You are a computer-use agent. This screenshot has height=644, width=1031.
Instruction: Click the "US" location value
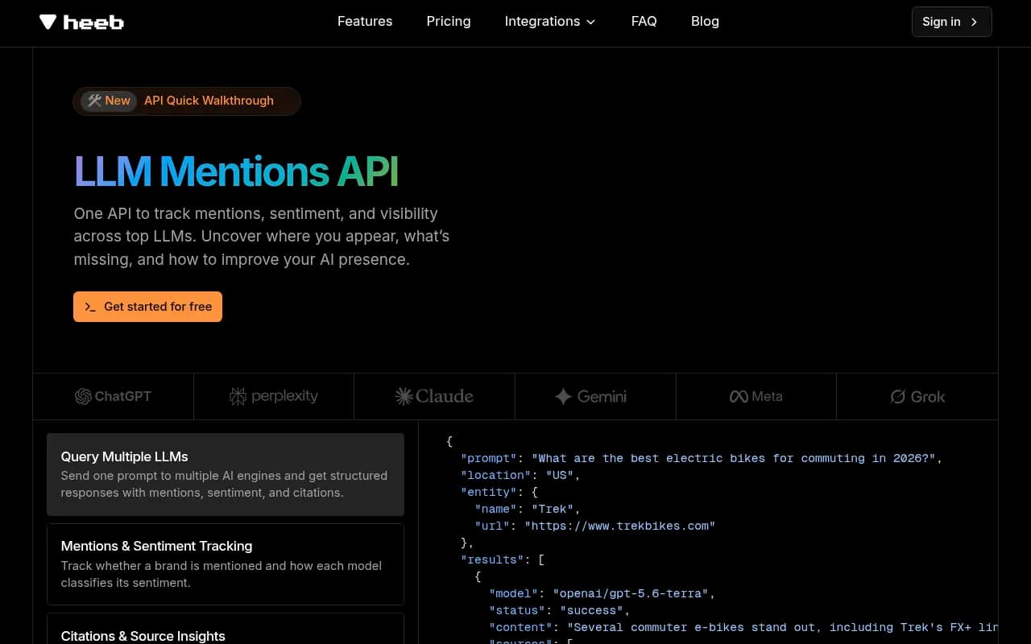560,475
